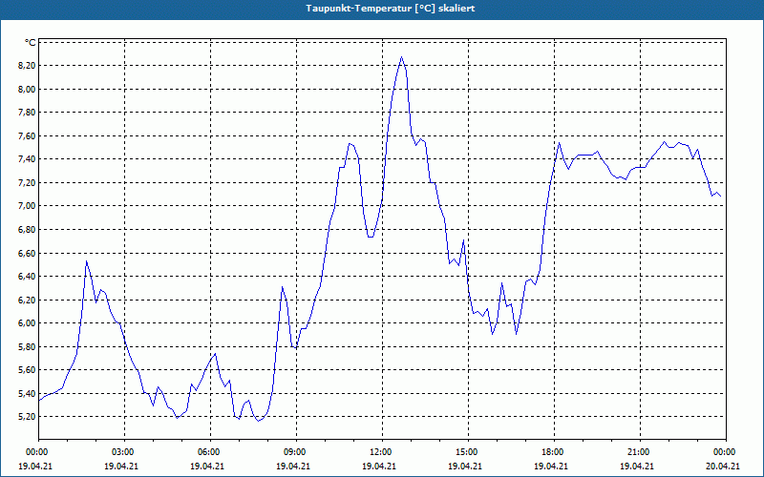The width and height of the screenshot is (764, 477).
Task: Select the 6,20 y-axis label
Action: click(x=27, y=300)
